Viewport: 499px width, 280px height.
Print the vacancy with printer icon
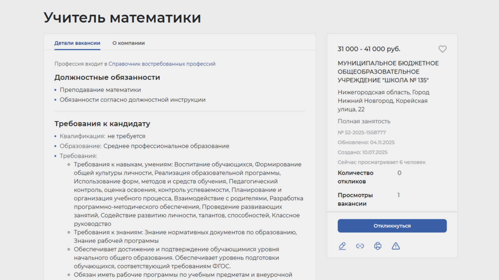(x=378, y=246)
